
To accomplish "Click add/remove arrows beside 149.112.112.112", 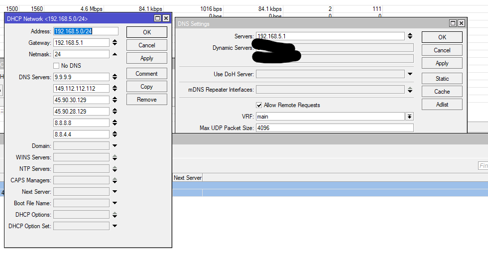I will coord(115,89).
